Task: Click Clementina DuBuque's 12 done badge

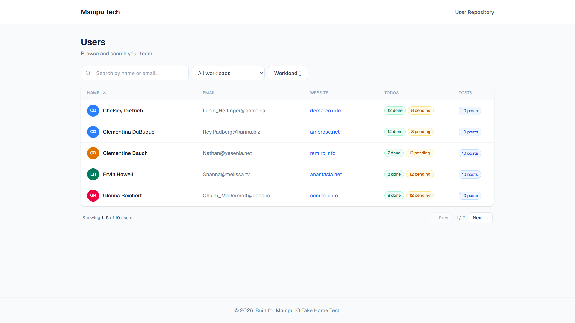Action: point(395,132)
